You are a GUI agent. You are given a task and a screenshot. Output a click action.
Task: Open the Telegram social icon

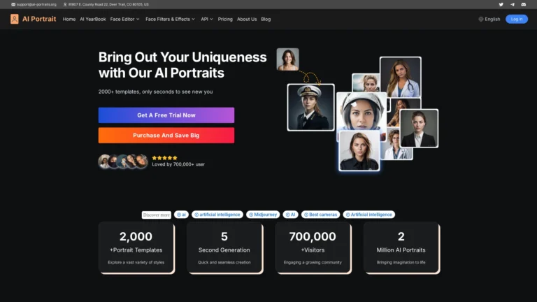(512, 4)
